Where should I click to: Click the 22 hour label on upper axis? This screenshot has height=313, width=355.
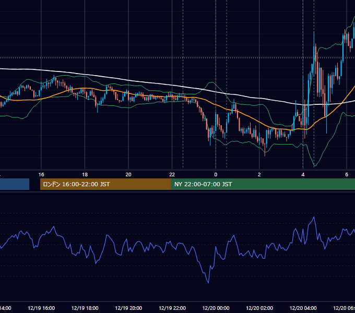coord(172,174)
